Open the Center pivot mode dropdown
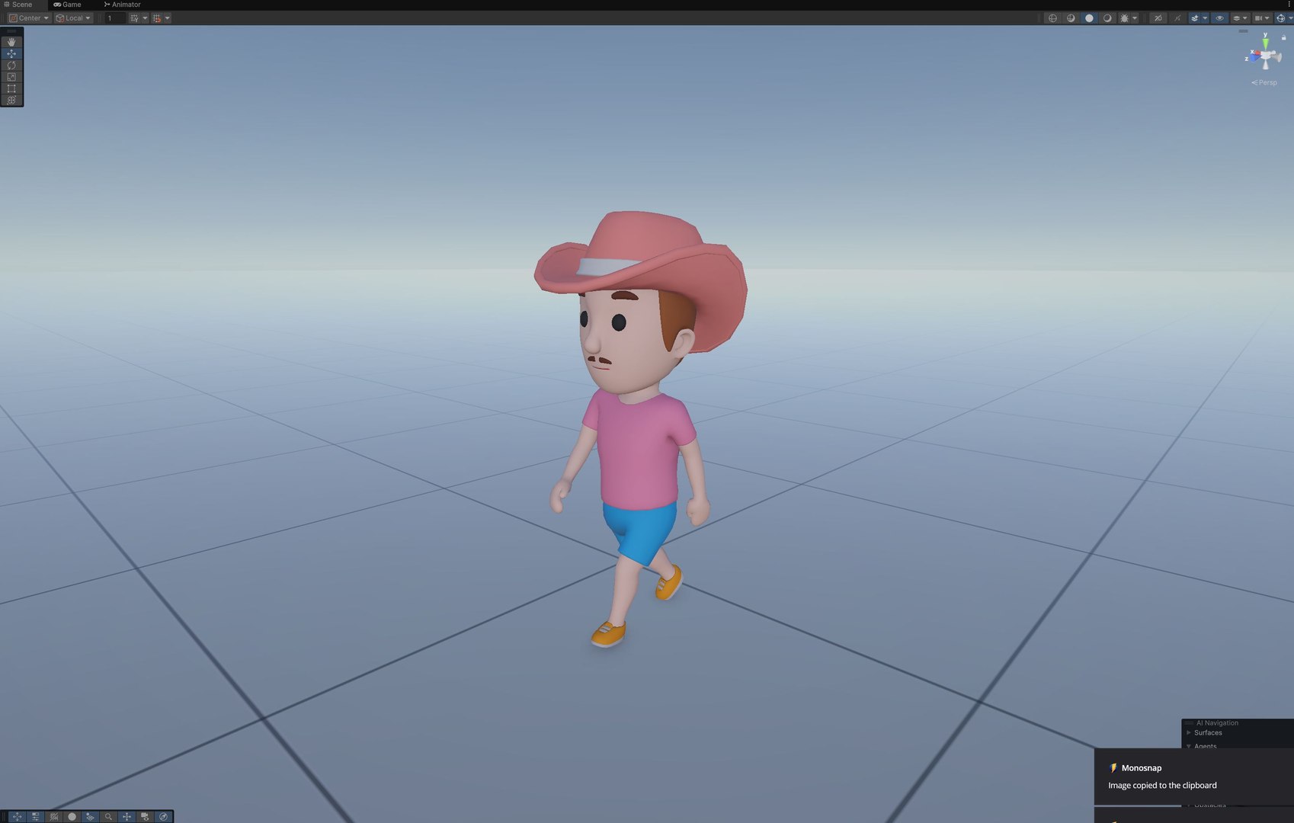1294x823 pixels. point(29,18)
